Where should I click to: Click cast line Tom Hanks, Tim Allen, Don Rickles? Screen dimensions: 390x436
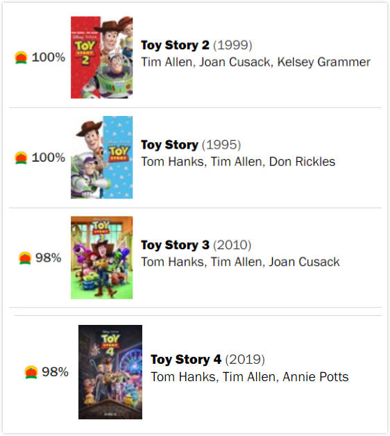click(238, 162)
